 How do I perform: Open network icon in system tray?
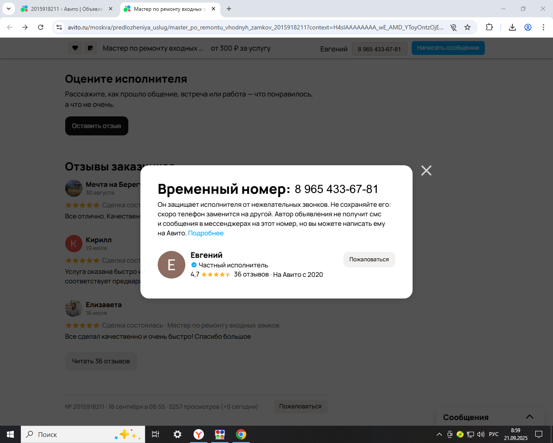coord(470,434)
